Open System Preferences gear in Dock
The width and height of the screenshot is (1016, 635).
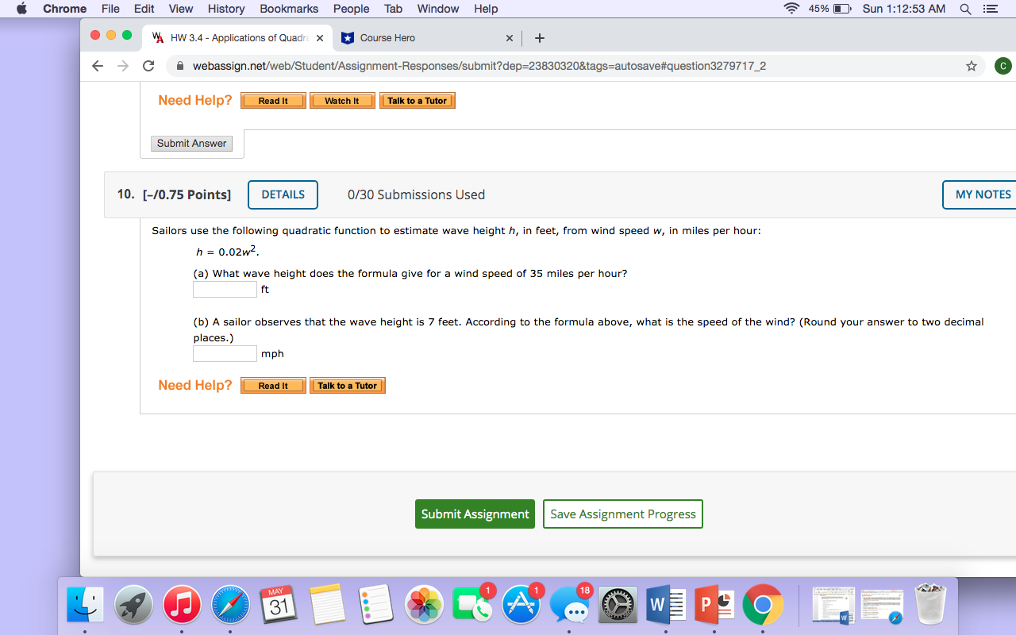[618, 606]
